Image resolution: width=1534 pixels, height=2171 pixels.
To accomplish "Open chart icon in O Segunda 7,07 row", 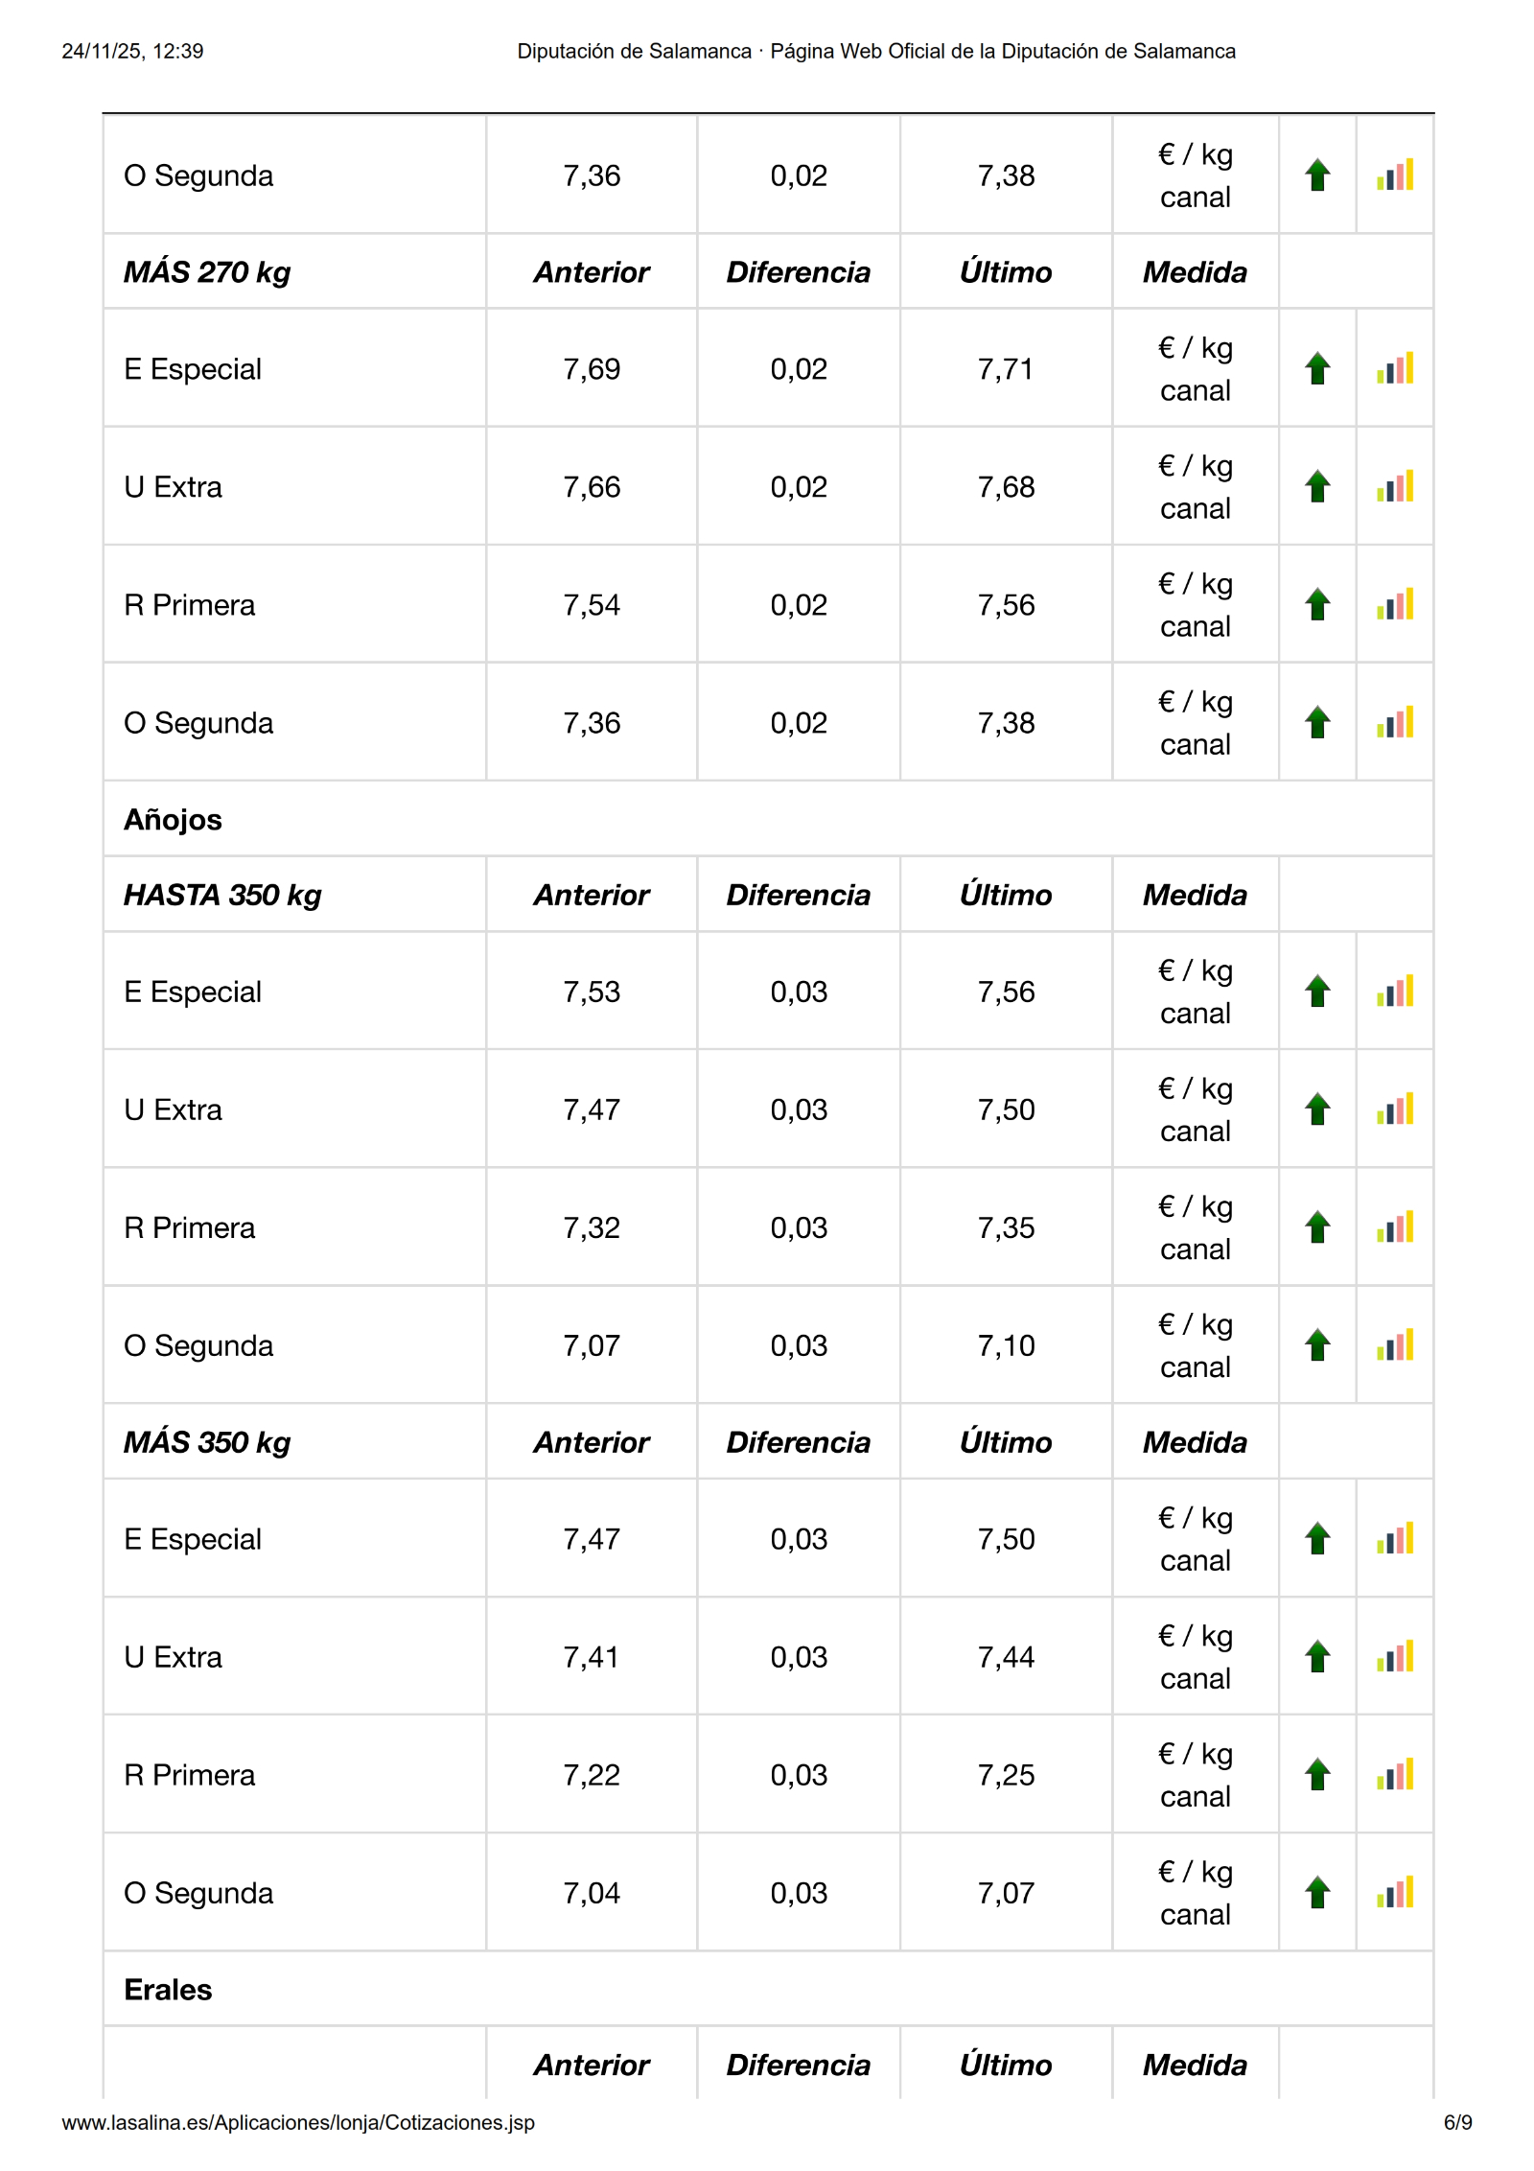I will 1395,1892.
